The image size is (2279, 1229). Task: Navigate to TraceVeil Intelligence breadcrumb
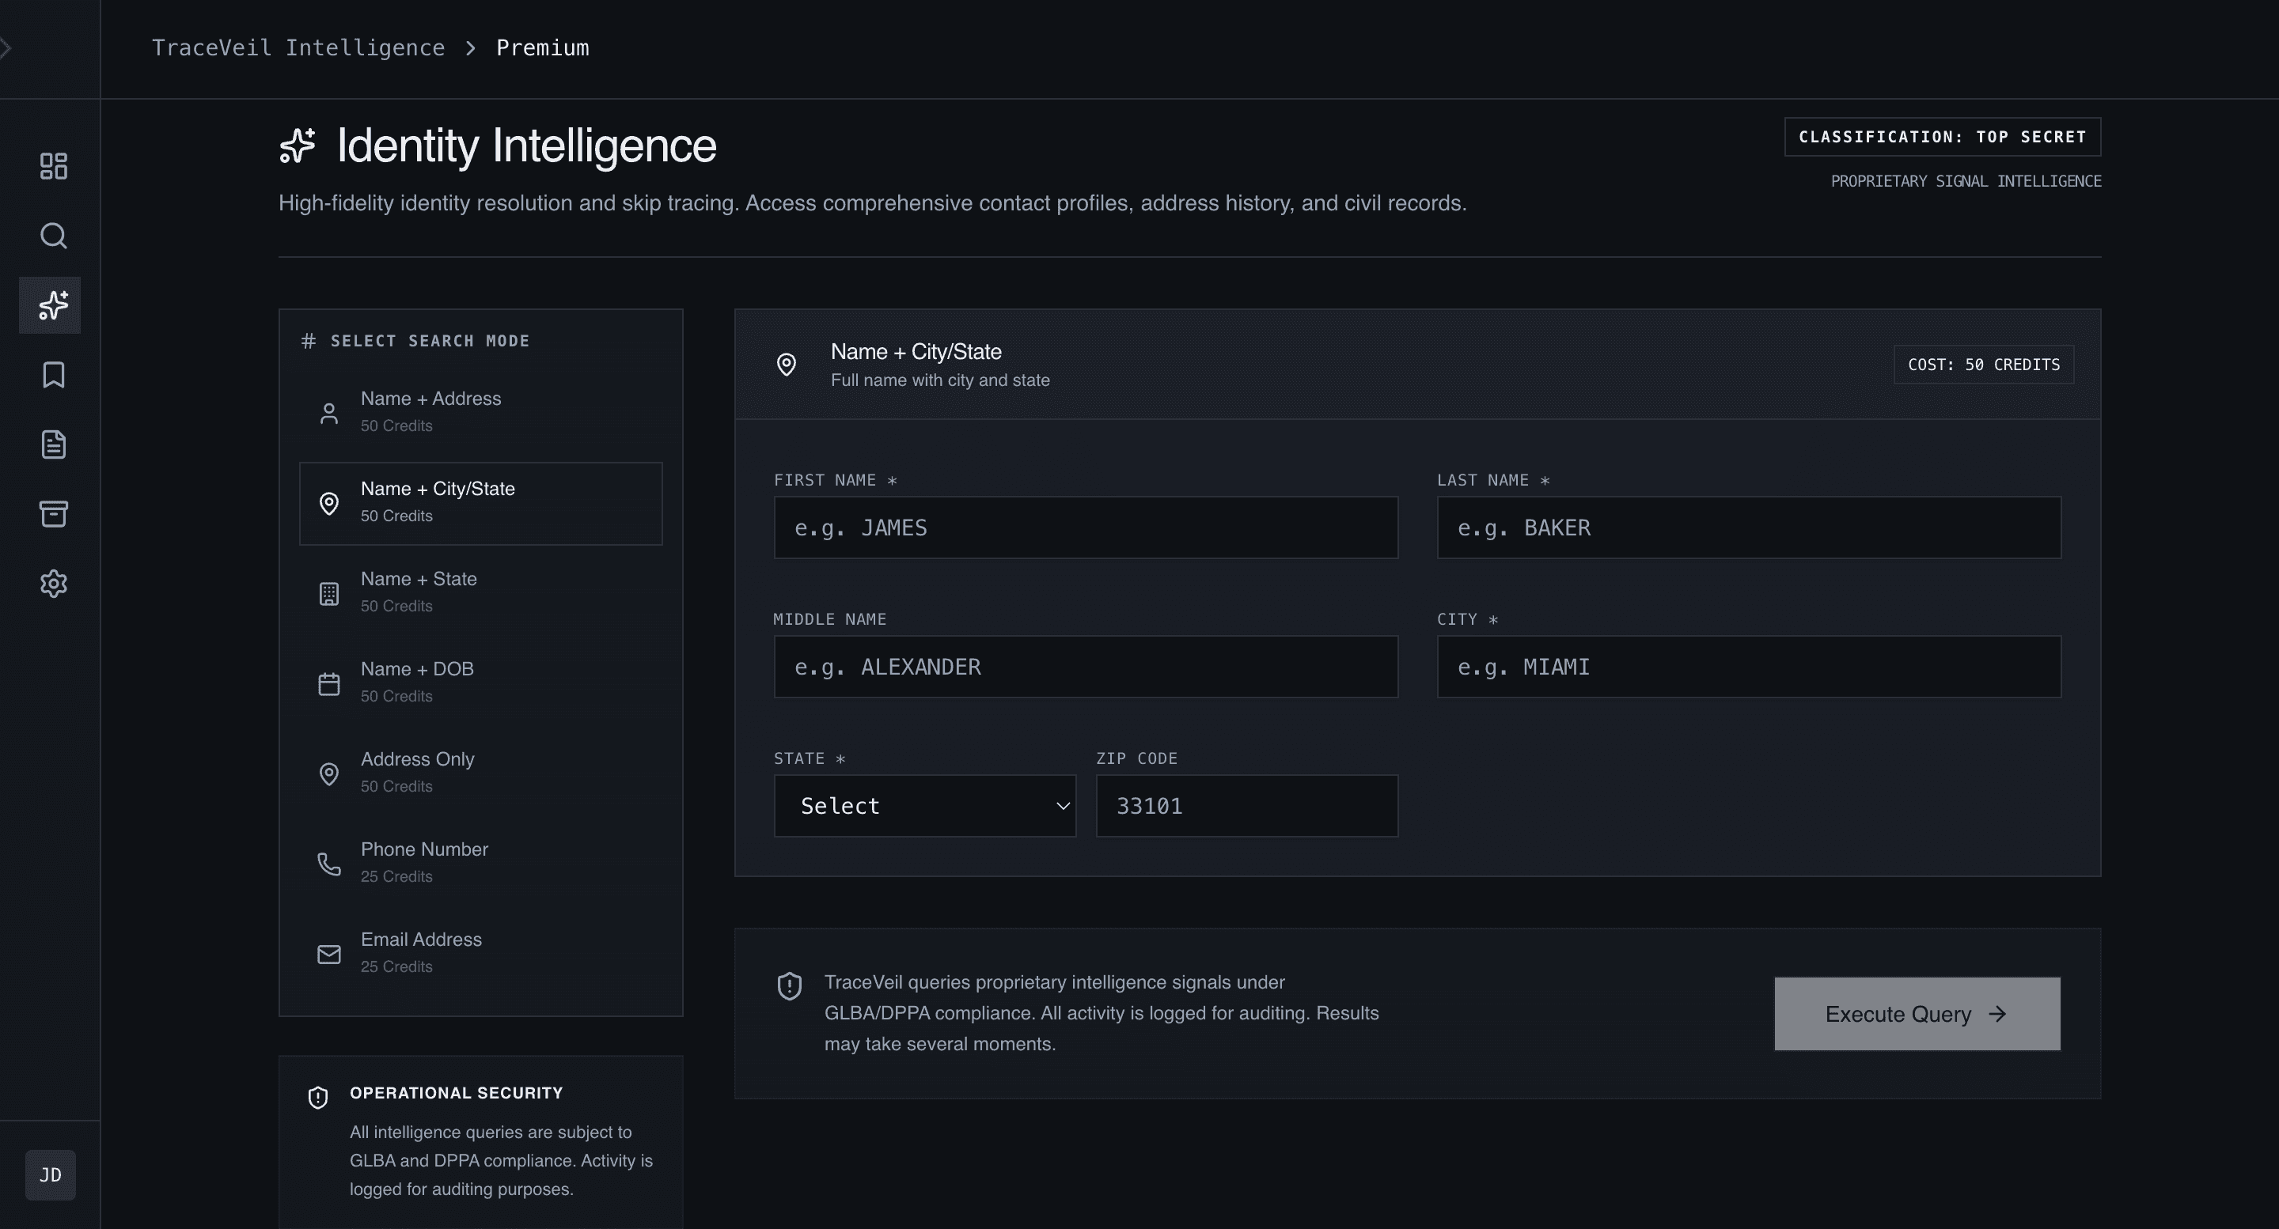click(298, 47)
